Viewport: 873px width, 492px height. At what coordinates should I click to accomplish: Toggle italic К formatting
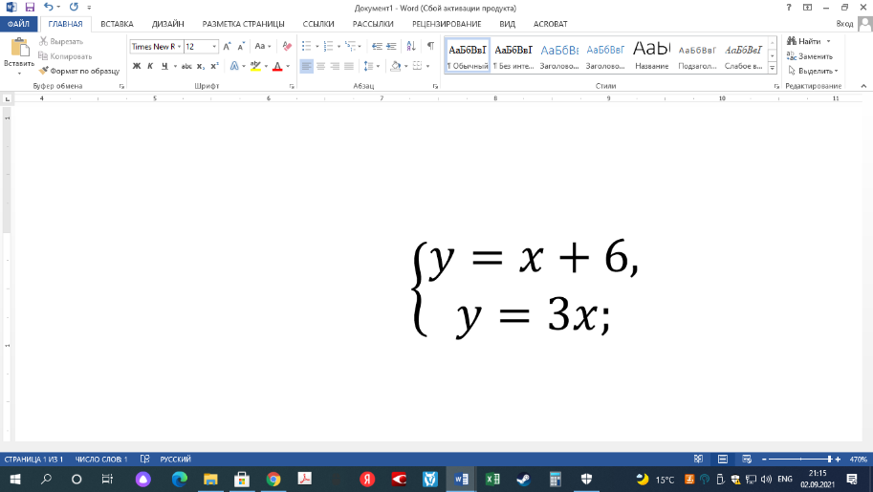click(x=150, y=66)
